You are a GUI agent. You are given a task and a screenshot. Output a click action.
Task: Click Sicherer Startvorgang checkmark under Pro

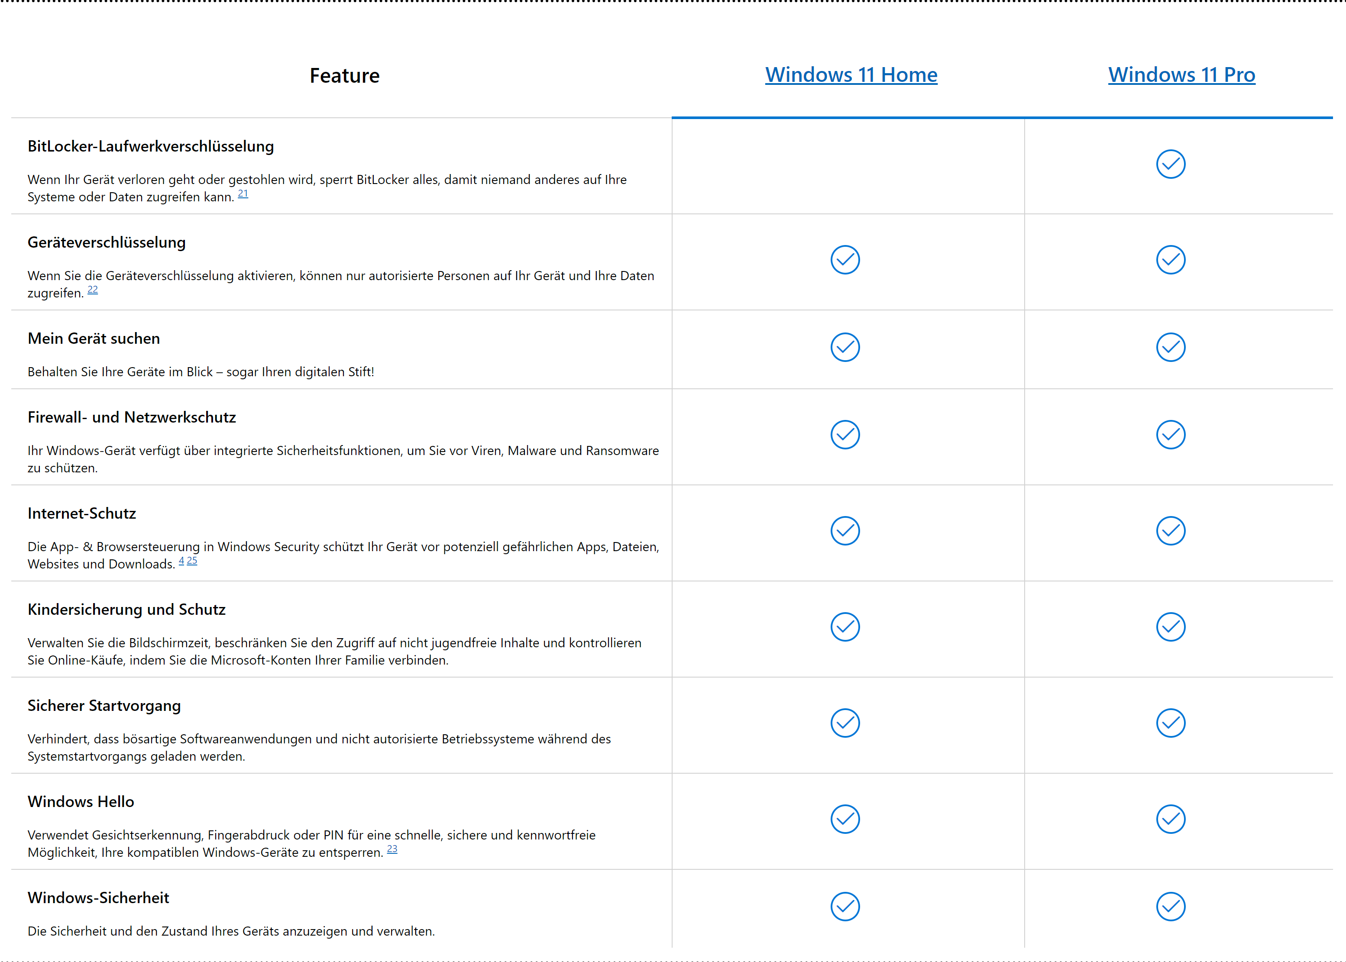pyautogui.click(x=1171, y=723)
